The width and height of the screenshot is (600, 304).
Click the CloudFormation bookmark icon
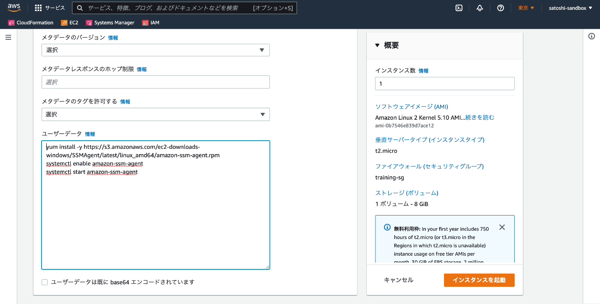(x=11, y=23)
